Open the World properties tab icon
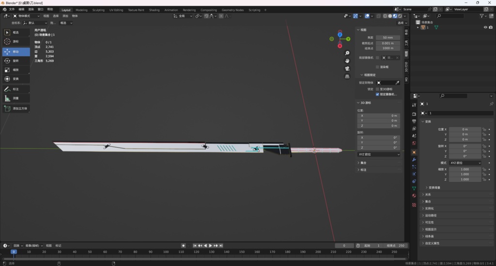496x266 pixels. 414,143
